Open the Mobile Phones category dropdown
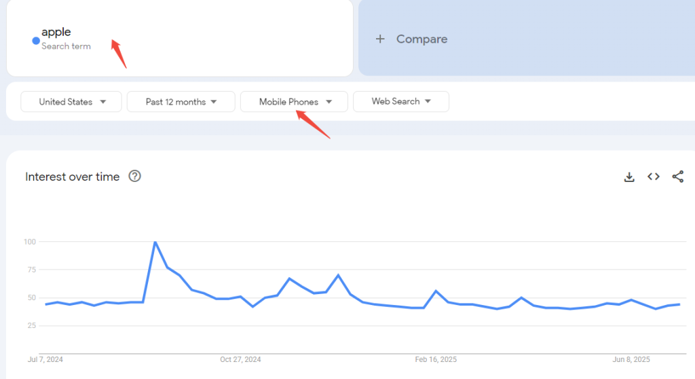695x379 pixels. click(294, 102)
